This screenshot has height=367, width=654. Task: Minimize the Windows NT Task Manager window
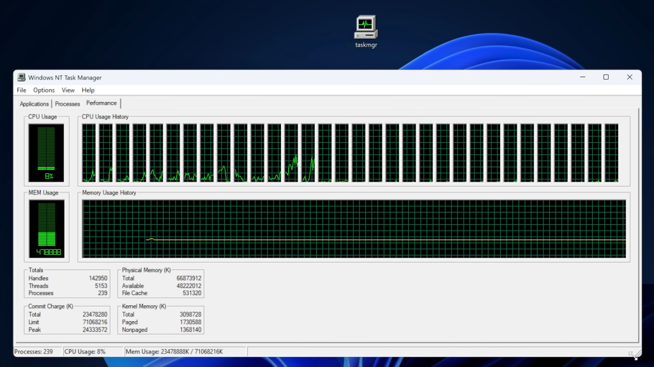click(x=582, y=77)
